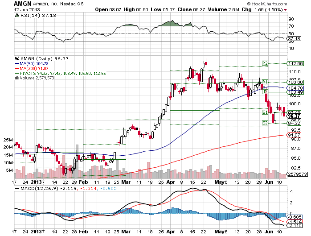This screenshot has height=236, width=311.
Task: Click the 5M volume axis label
Action: 9,170
